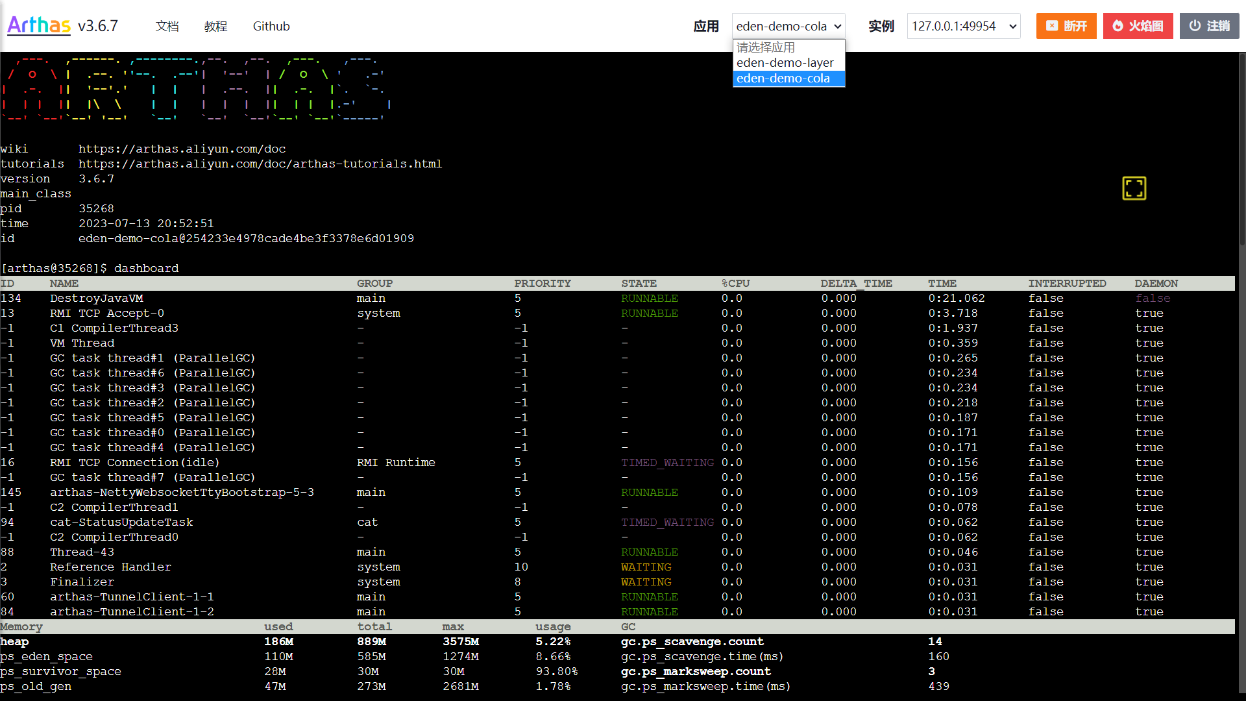Click the arthas-tutorials.html URL
The image size is (1246, 701).
pyautogui.click(x=260, y=164)
